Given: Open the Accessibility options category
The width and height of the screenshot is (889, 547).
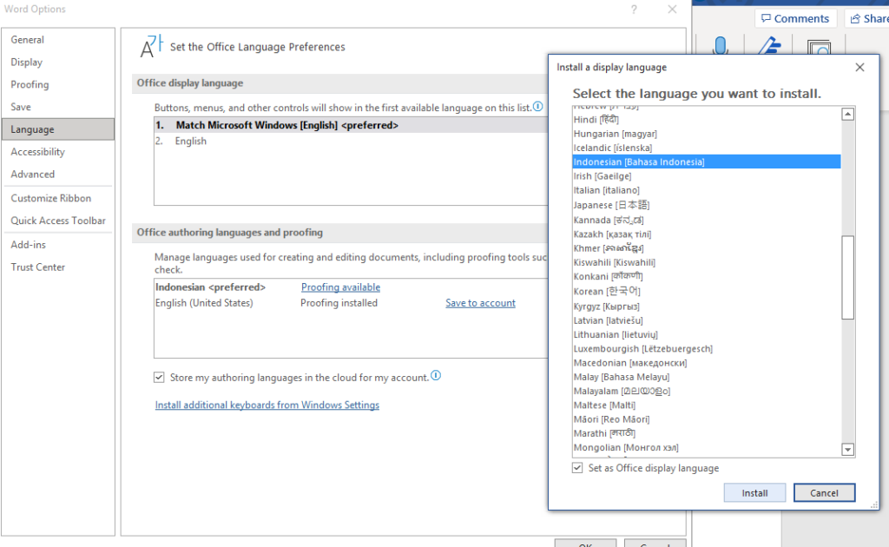Looking at the screenshot, I should 58,152.
